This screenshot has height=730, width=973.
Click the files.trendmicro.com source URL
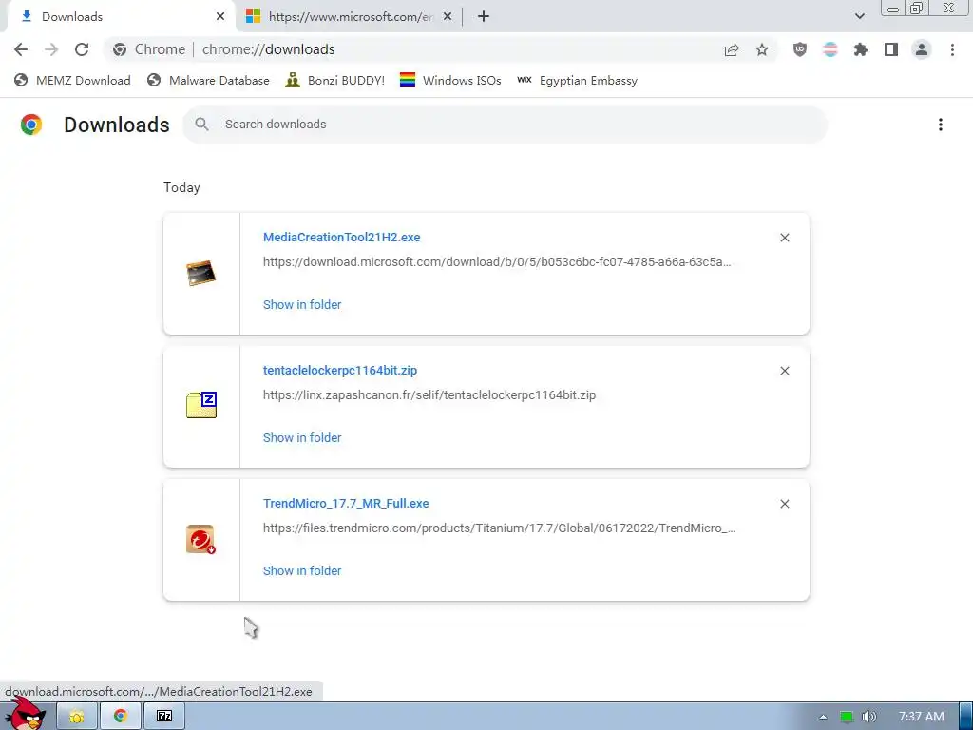499,528
